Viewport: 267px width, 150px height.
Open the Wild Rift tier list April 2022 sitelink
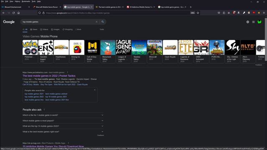tap(65, 85)
